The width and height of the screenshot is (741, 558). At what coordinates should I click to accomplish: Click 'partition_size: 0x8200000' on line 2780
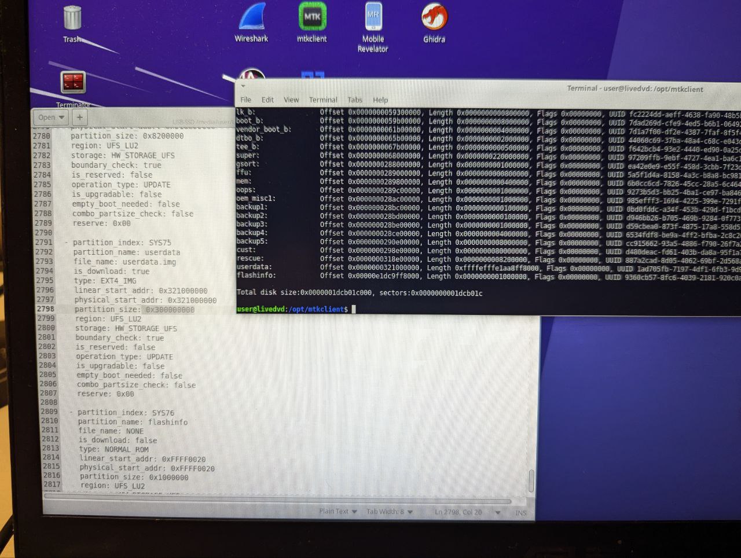(127, 136)
